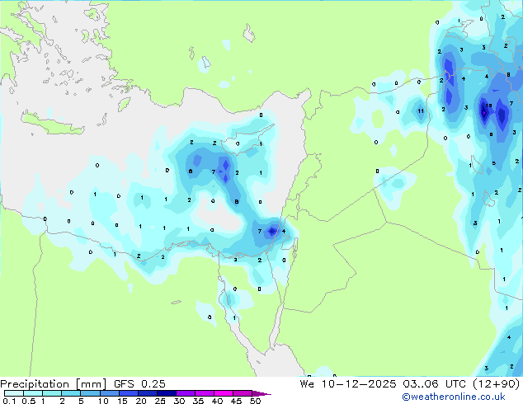This screenshot has width=523, height=404.
Task: Select the 30–35 mm purple legend swatch
Action: pyautogui.click(x=186, y=393)
